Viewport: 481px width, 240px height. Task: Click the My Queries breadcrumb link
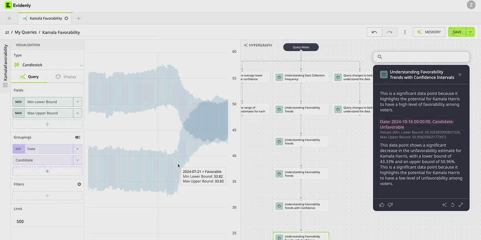click(26, 32)
